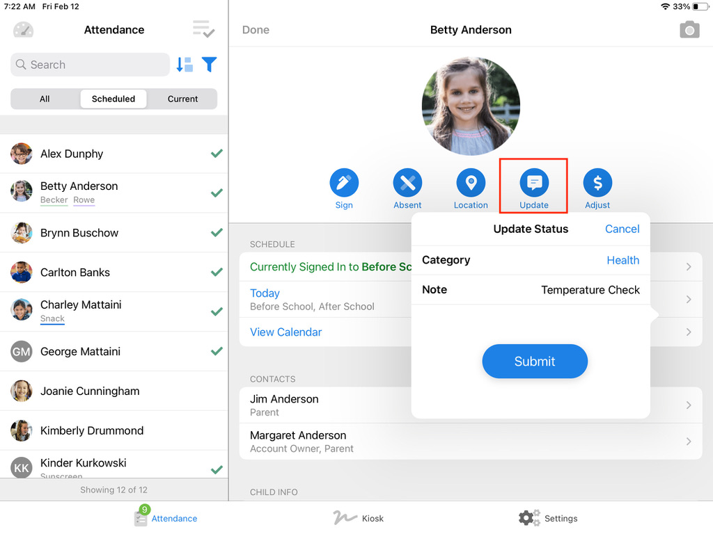Expand the Today schedule row chevron
This screenshot has width=713, height=534.
[x=689, y=299]
